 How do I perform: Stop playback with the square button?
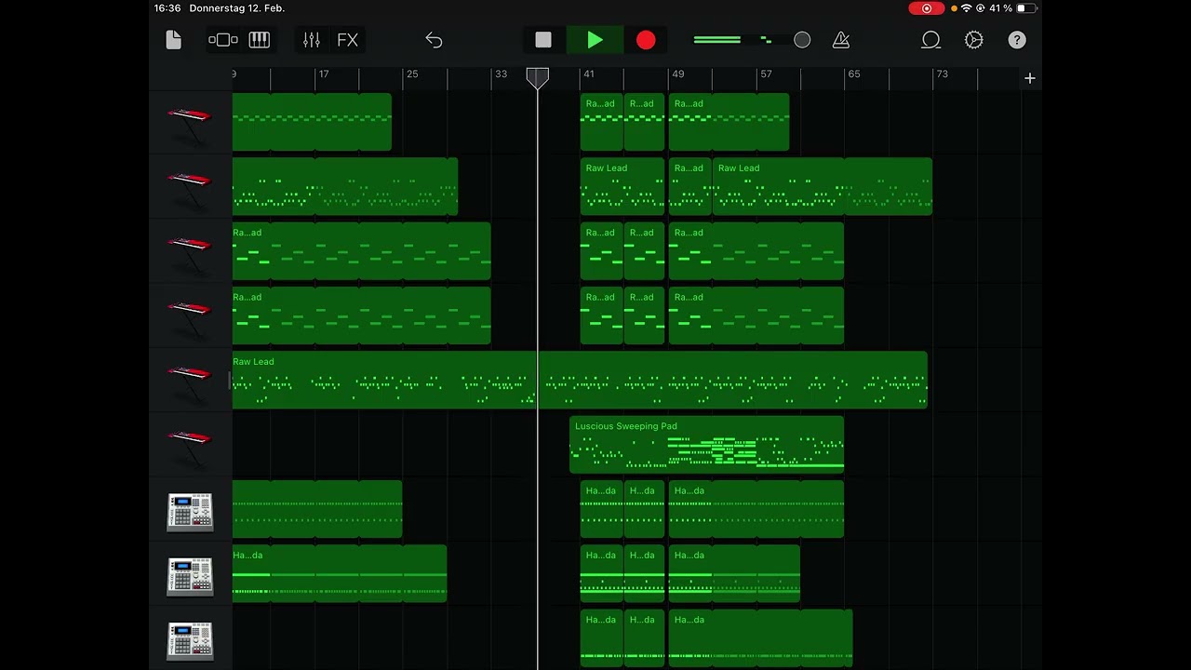pos(543,40)
